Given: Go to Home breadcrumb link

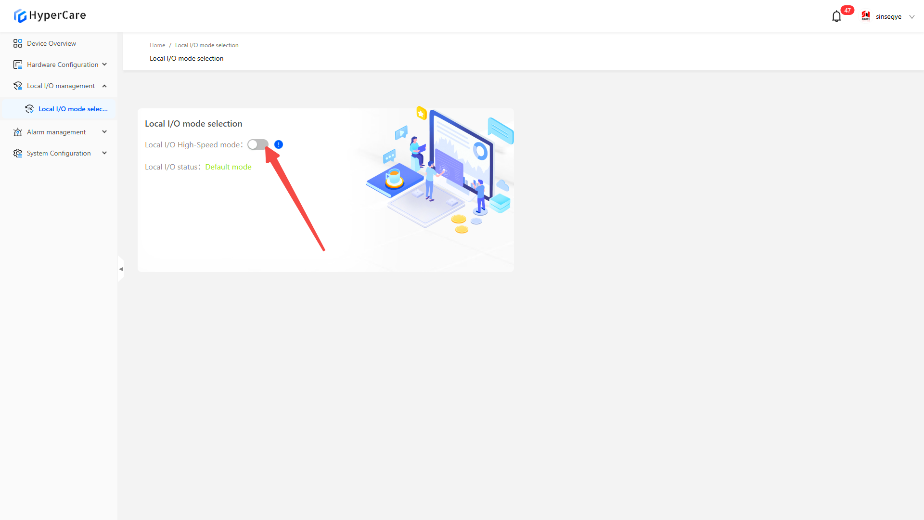Looking at the screenshot, I should (157, 45).
